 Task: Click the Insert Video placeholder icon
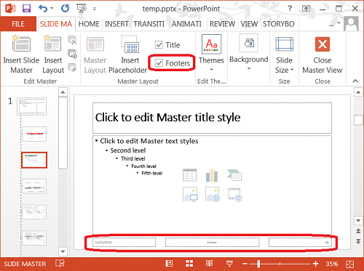pos(235,195)
